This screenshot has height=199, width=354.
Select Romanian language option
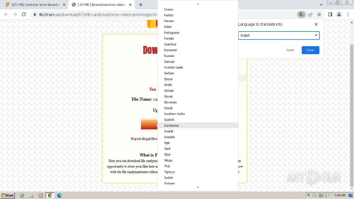pyautogui.click(x=198, y=50)
